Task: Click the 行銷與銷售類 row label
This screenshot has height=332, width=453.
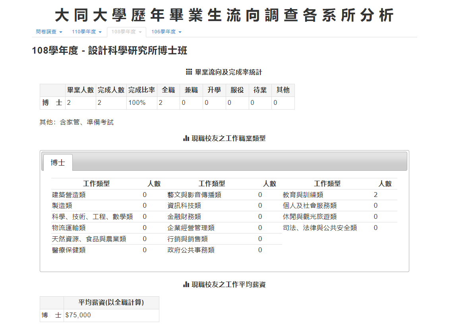Action: point(188,239)
